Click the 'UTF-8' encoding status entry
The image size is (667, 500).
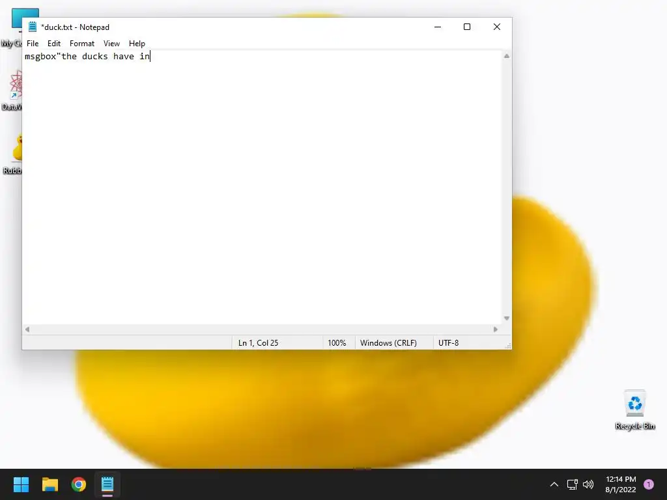(448, 342)
